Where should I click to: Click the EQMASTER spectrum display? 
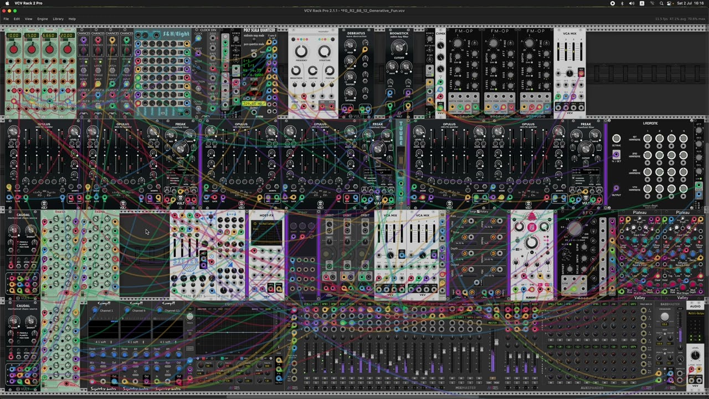coord(235,331)
